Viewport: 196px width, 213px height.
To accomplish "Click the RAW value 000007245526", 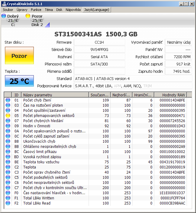I will [172, 121].
